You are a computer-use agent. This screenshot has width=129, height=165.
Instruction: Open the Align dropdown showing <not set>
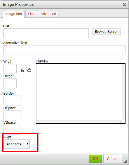(x=17, y=144)
